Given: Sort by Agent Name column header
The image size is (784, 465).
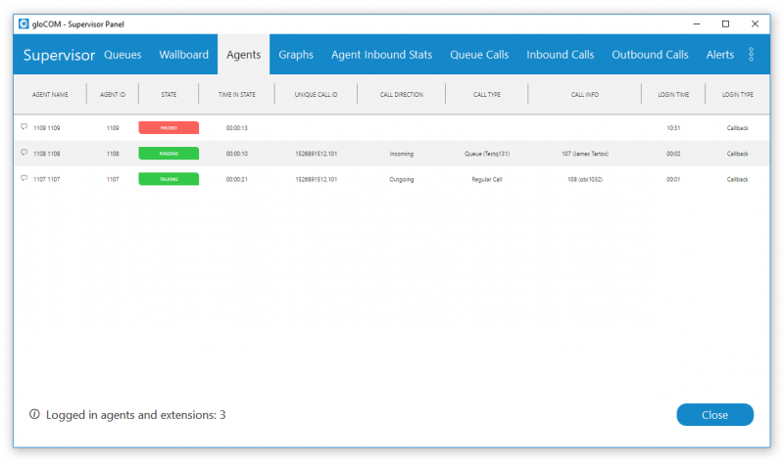Looking at the screenshot, I should pos(50,94).
